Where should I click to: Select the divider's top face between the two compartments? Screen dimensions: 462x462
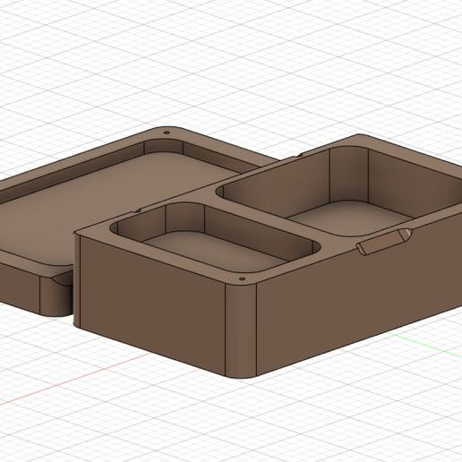[266, 219]
